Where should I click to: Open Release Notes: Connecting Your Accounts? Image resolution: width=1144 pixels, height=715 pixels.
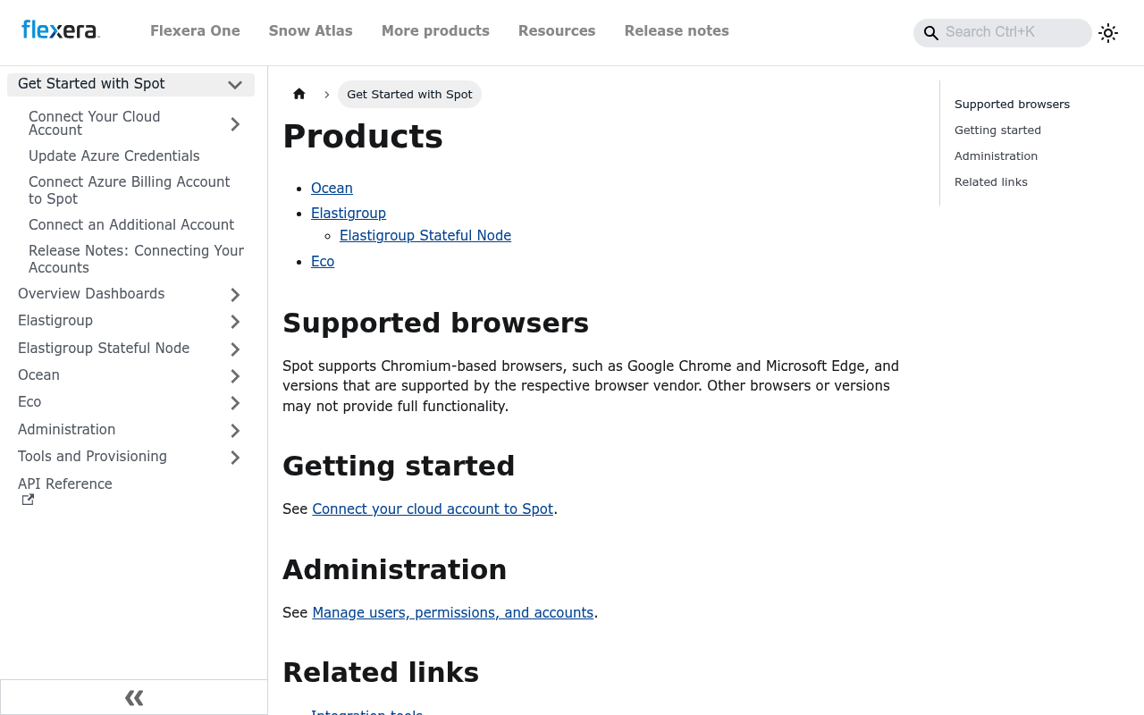point(136,259)
